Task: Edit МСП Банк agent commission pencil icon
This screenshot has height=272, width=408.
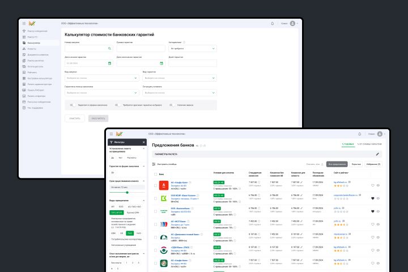Action: click(x=301, y=221)
